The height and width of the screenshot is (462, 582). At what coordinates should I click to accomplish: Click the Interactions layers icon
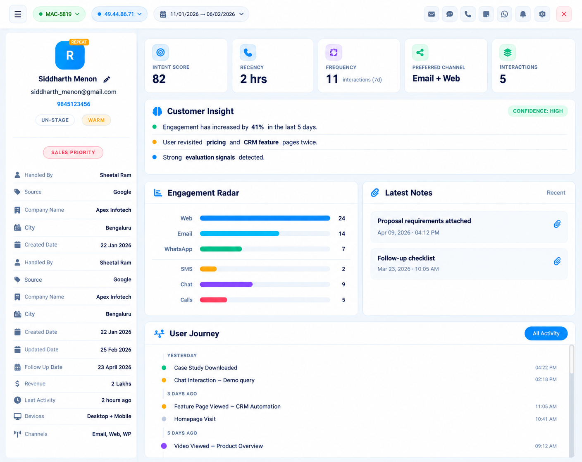508,53
